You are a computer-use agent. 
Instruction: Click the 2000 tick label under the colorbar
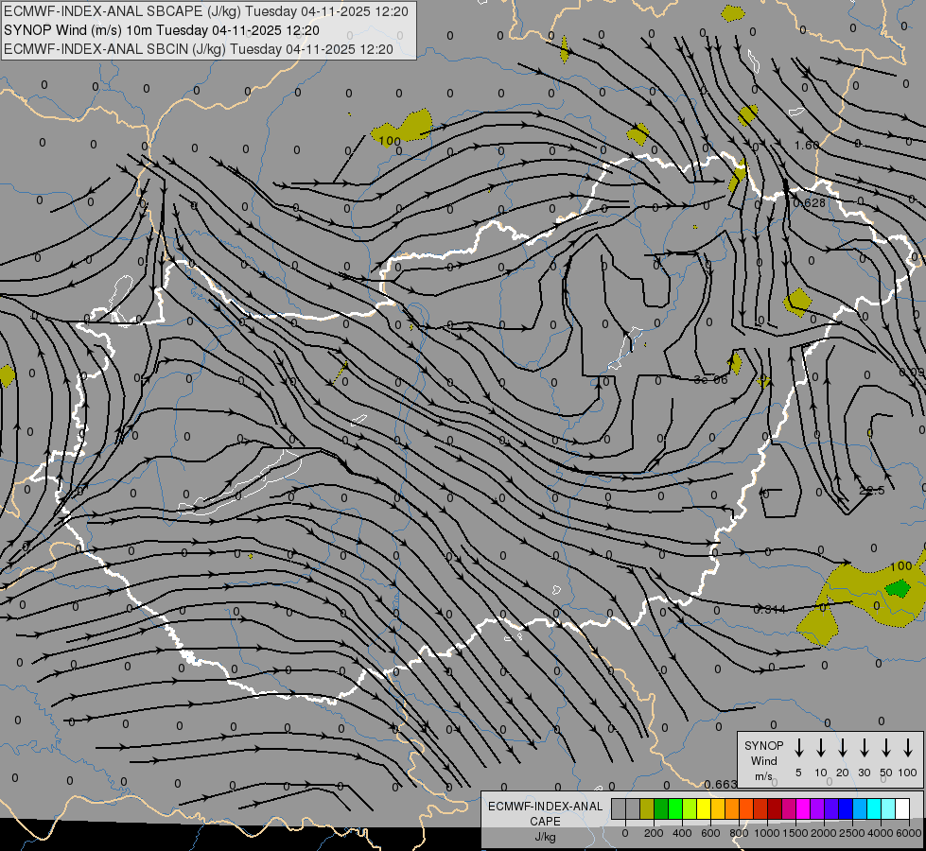click(x=824, y=833)
